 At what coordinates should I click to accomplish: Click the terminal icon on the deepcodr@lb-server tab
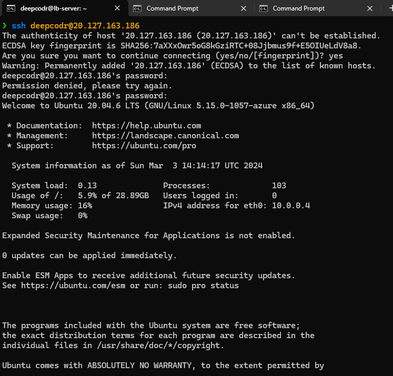click(10, 8)
